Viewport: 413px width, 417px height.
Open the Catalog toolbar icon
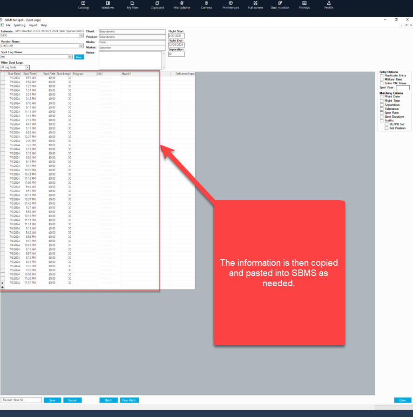click(83, 5)
